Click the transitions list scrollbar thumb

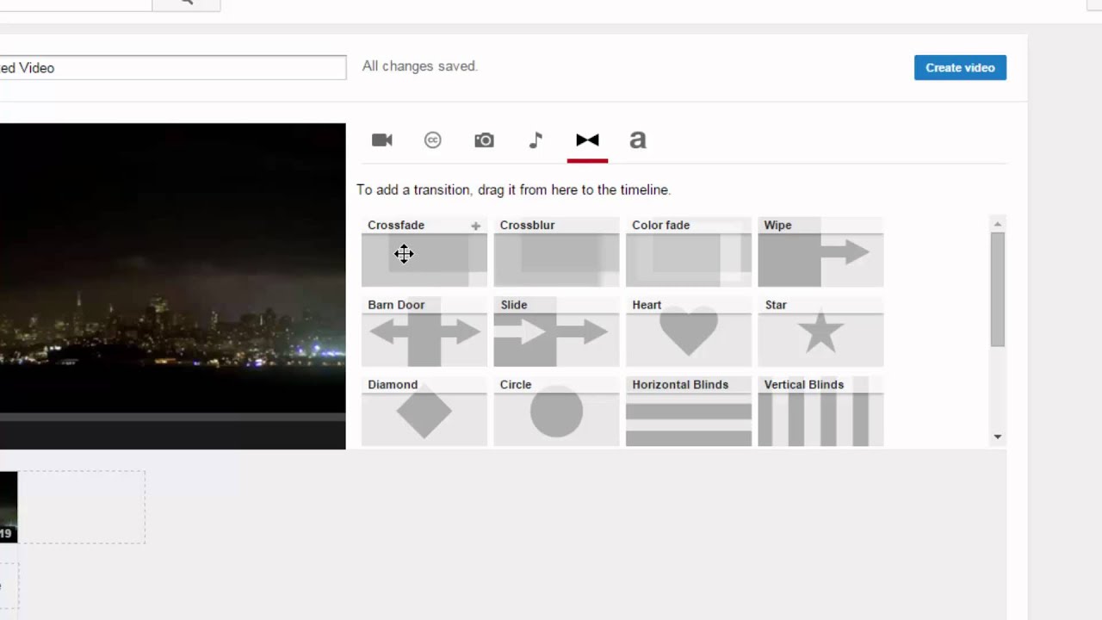997,289
